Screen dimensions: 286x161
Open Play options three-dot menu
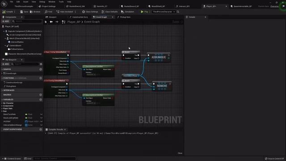point(150,12)
